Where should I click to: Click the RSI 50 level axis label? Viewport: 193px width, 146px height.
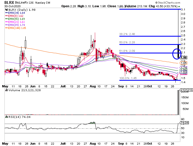click(x=183, y=128)
